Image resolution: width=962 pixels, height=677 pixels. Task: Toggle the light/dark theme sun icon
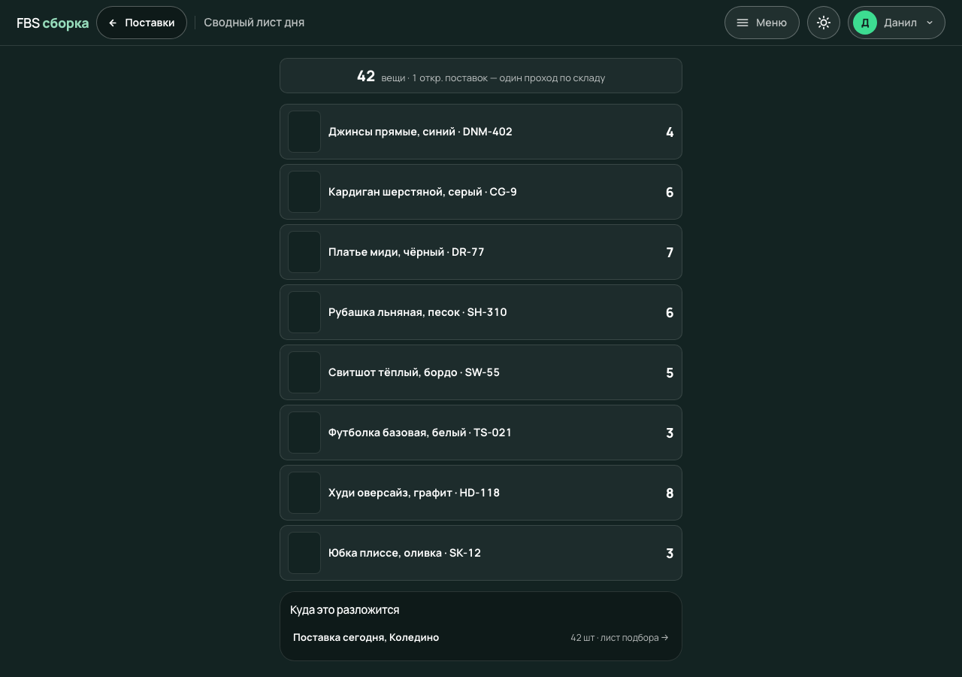coord(824,23)
